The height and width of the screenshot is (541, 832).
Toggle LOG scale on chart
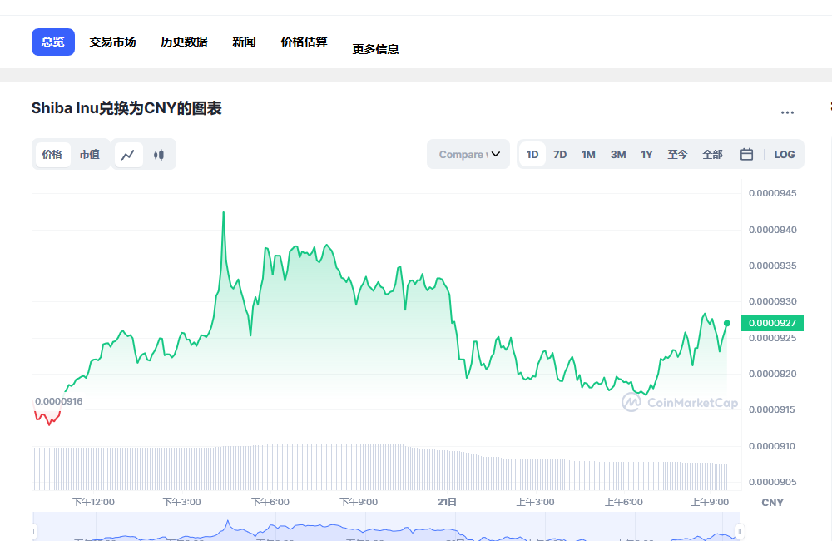785,155
